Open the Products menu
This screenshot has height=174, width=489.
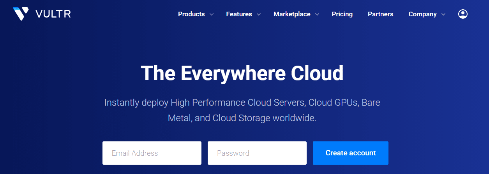tap(191, 14)
